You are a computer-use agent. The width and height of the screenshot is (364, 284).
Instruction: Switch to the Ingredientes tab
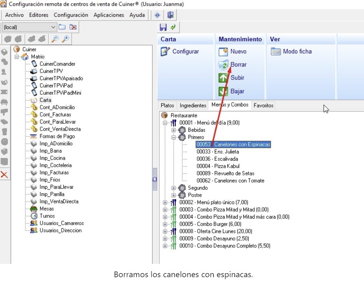193,106
